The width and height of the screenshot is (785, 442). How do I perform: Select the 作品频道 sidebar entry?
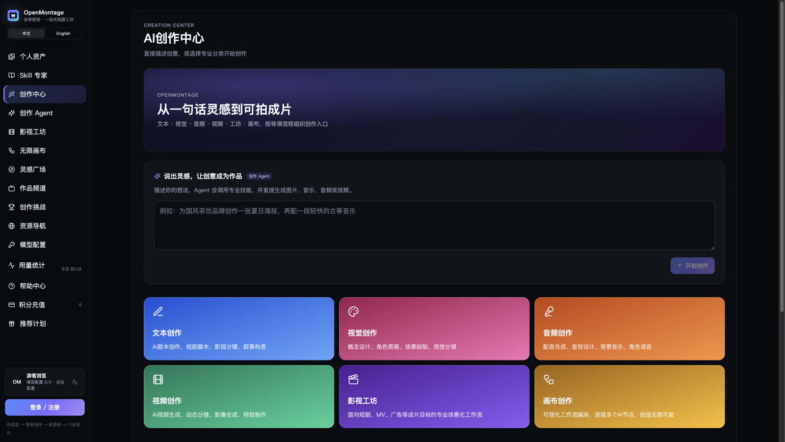(x=45, y=188)
